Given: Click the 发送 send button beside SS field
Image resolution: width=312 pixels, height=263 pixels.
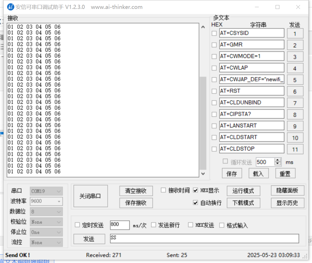Looking at the screenshot, I should 89,239.
